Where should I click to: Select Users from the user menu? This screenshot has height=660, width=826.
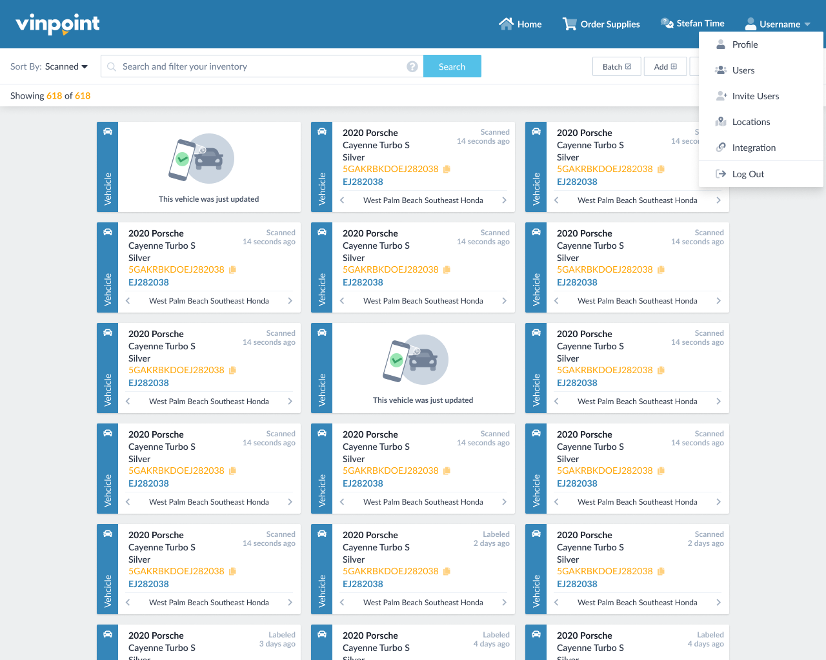(761, 70)
